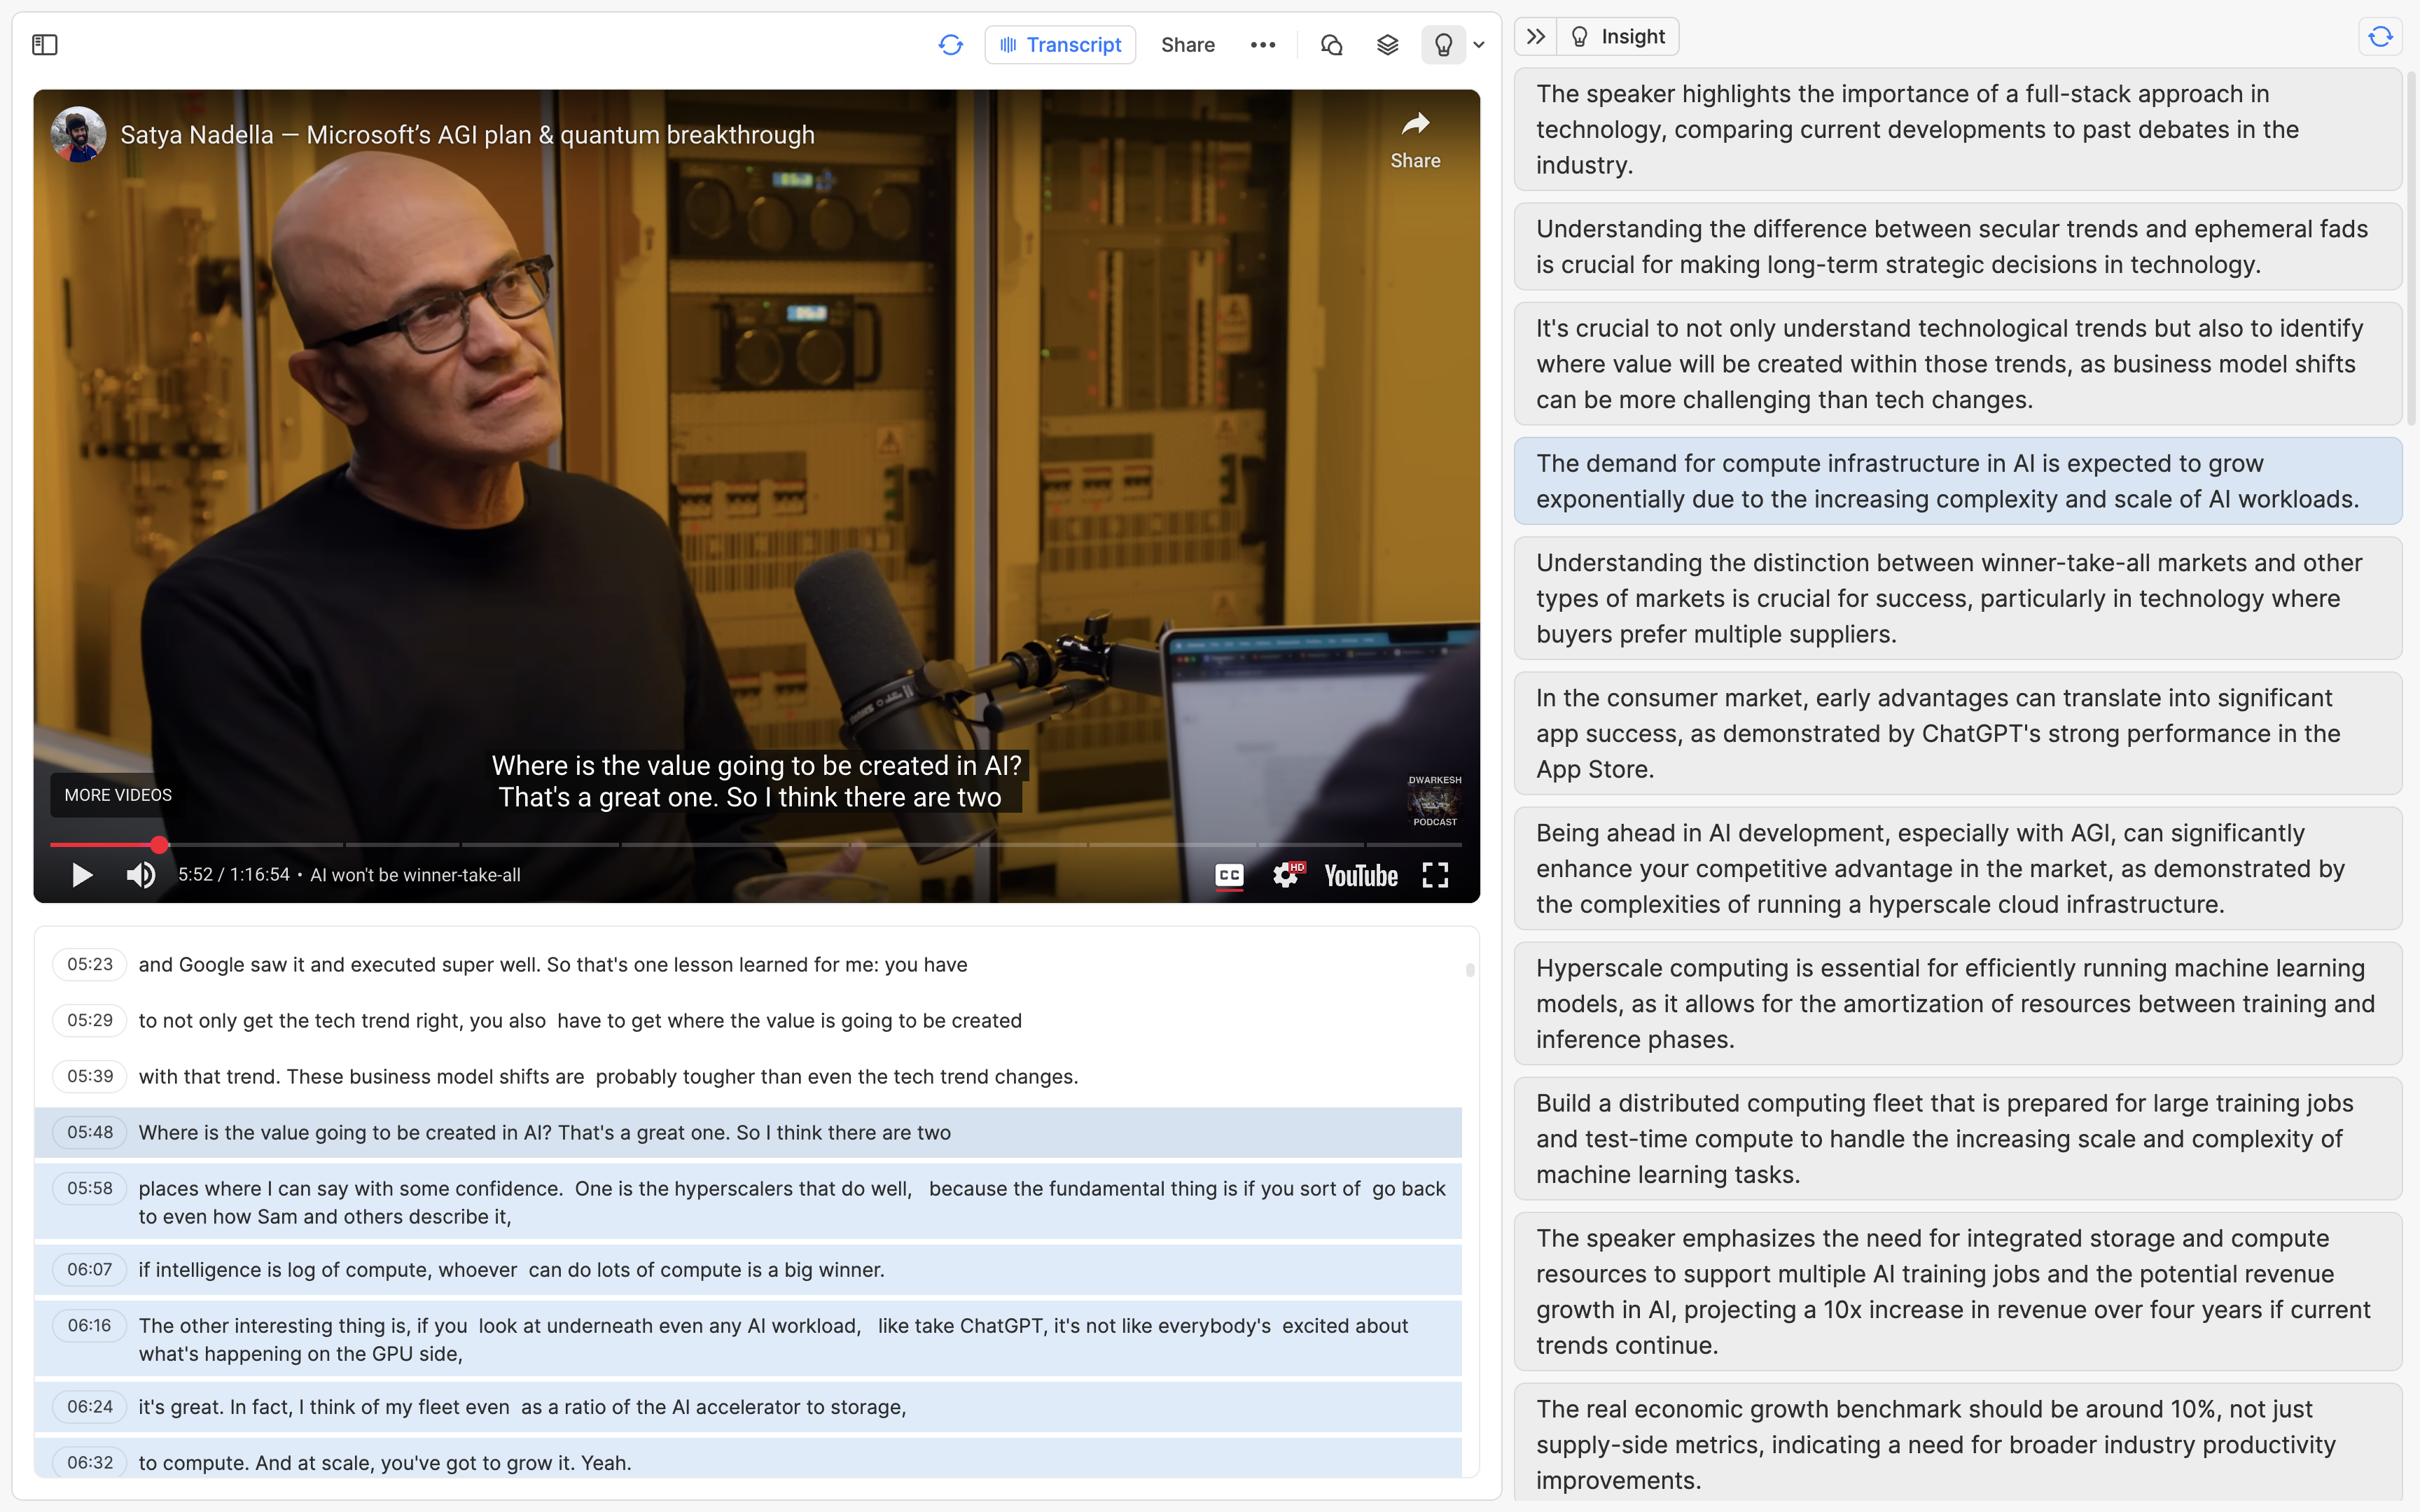2420x1512 pixels.
Task: Enter fullscreen mode
Action: 1435,876
